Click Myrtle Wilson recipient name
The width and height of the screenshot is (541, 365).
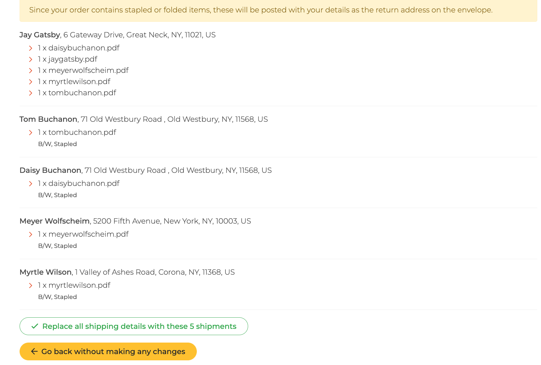point(46,272)
